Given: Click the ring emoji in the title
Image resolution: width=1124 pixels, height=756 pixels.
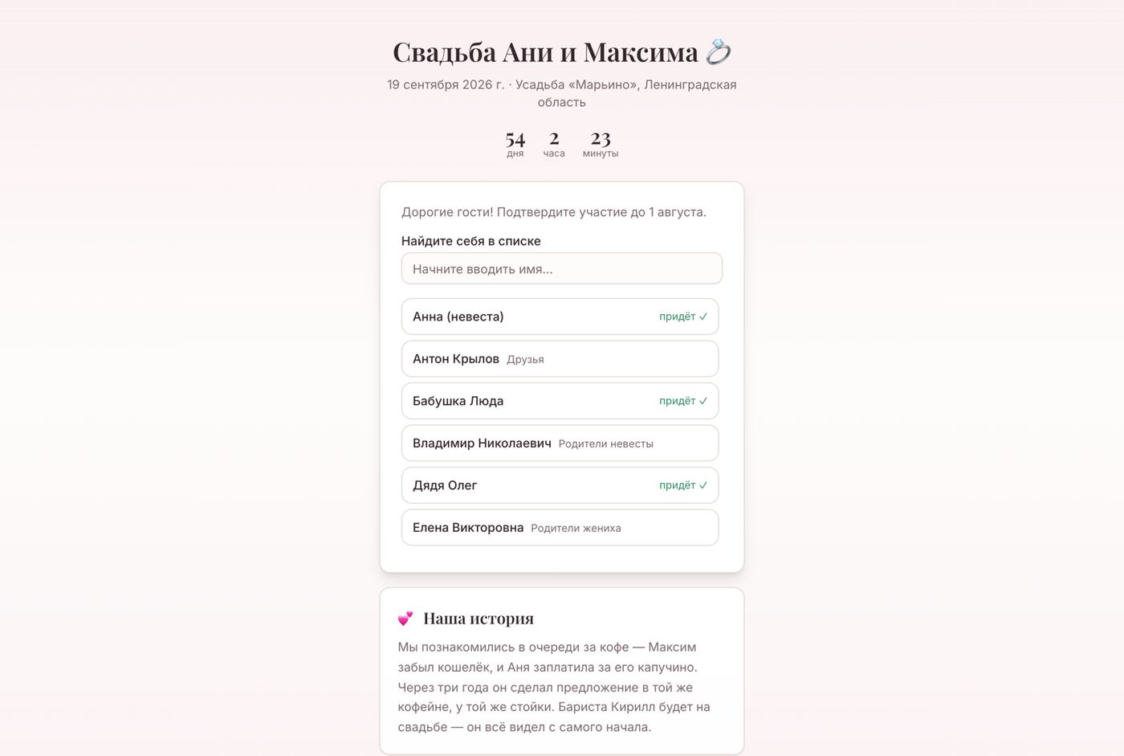Looking at the screenshot, I should coord(718,52).
